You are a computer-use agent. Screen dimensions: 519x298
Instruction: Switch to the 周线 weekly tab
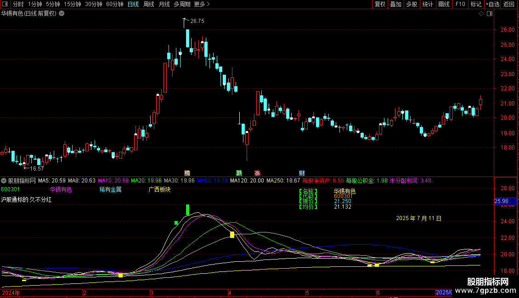[149, 5]
